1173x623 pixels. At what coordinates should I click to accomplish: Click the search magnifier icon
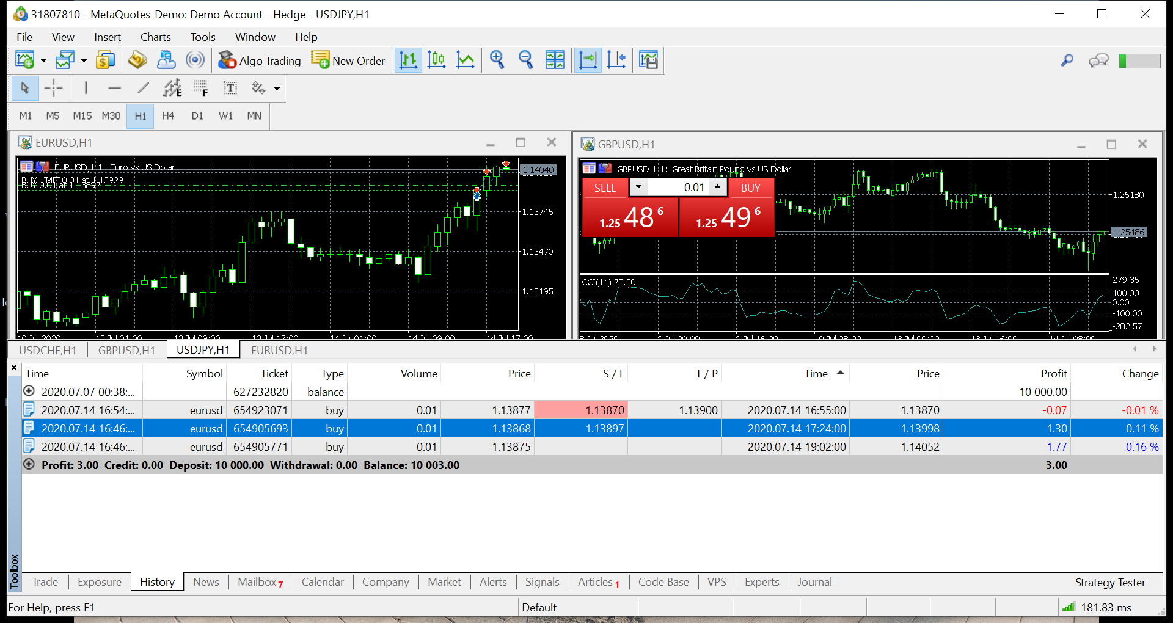(x=1067, y=60)
